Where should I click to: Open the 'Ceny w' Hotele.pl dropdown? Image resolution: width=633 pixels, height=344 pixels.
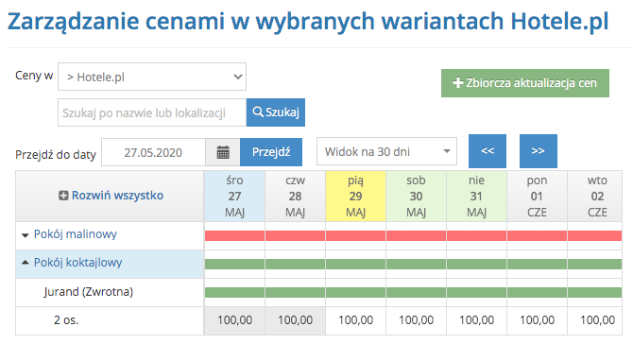point(152,77)
